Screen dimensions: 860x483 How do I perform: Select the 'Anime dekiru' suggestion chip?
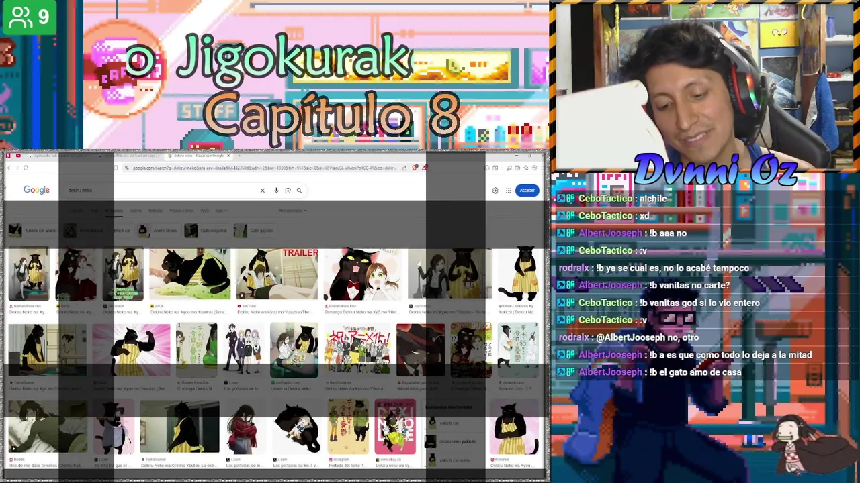pyautogui.click(x=158, y=231)
